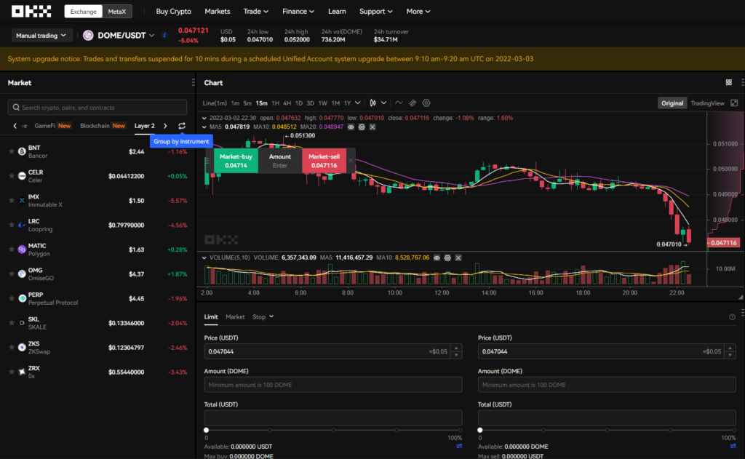745x459 pixels.
Task: Open the Market panel three-dot menu
Action: click(x=193, y=83)
